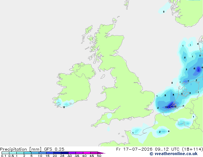
Task: Click the map value "13" beside the dark blue area
Action: click(175, 106)
